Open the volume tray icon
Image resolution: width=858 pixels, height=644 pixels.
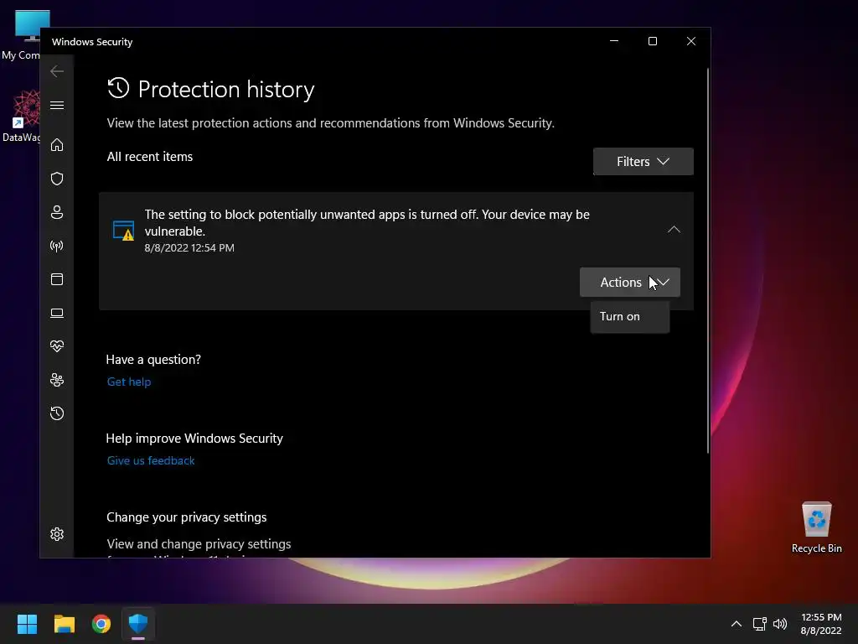(x=780, y=624)
